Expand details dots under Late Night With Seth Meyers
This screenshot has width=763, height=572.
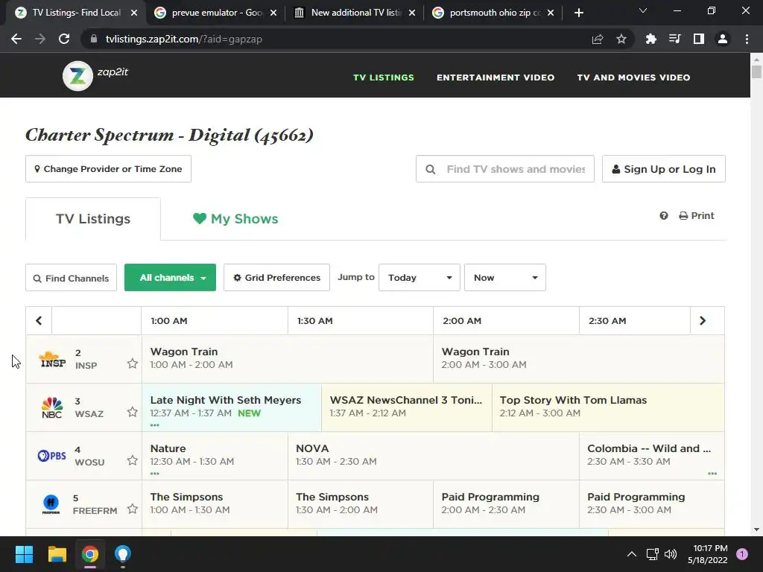(155, 425)
